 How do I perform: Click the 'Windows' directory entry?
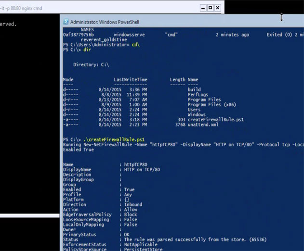(197, 114)
